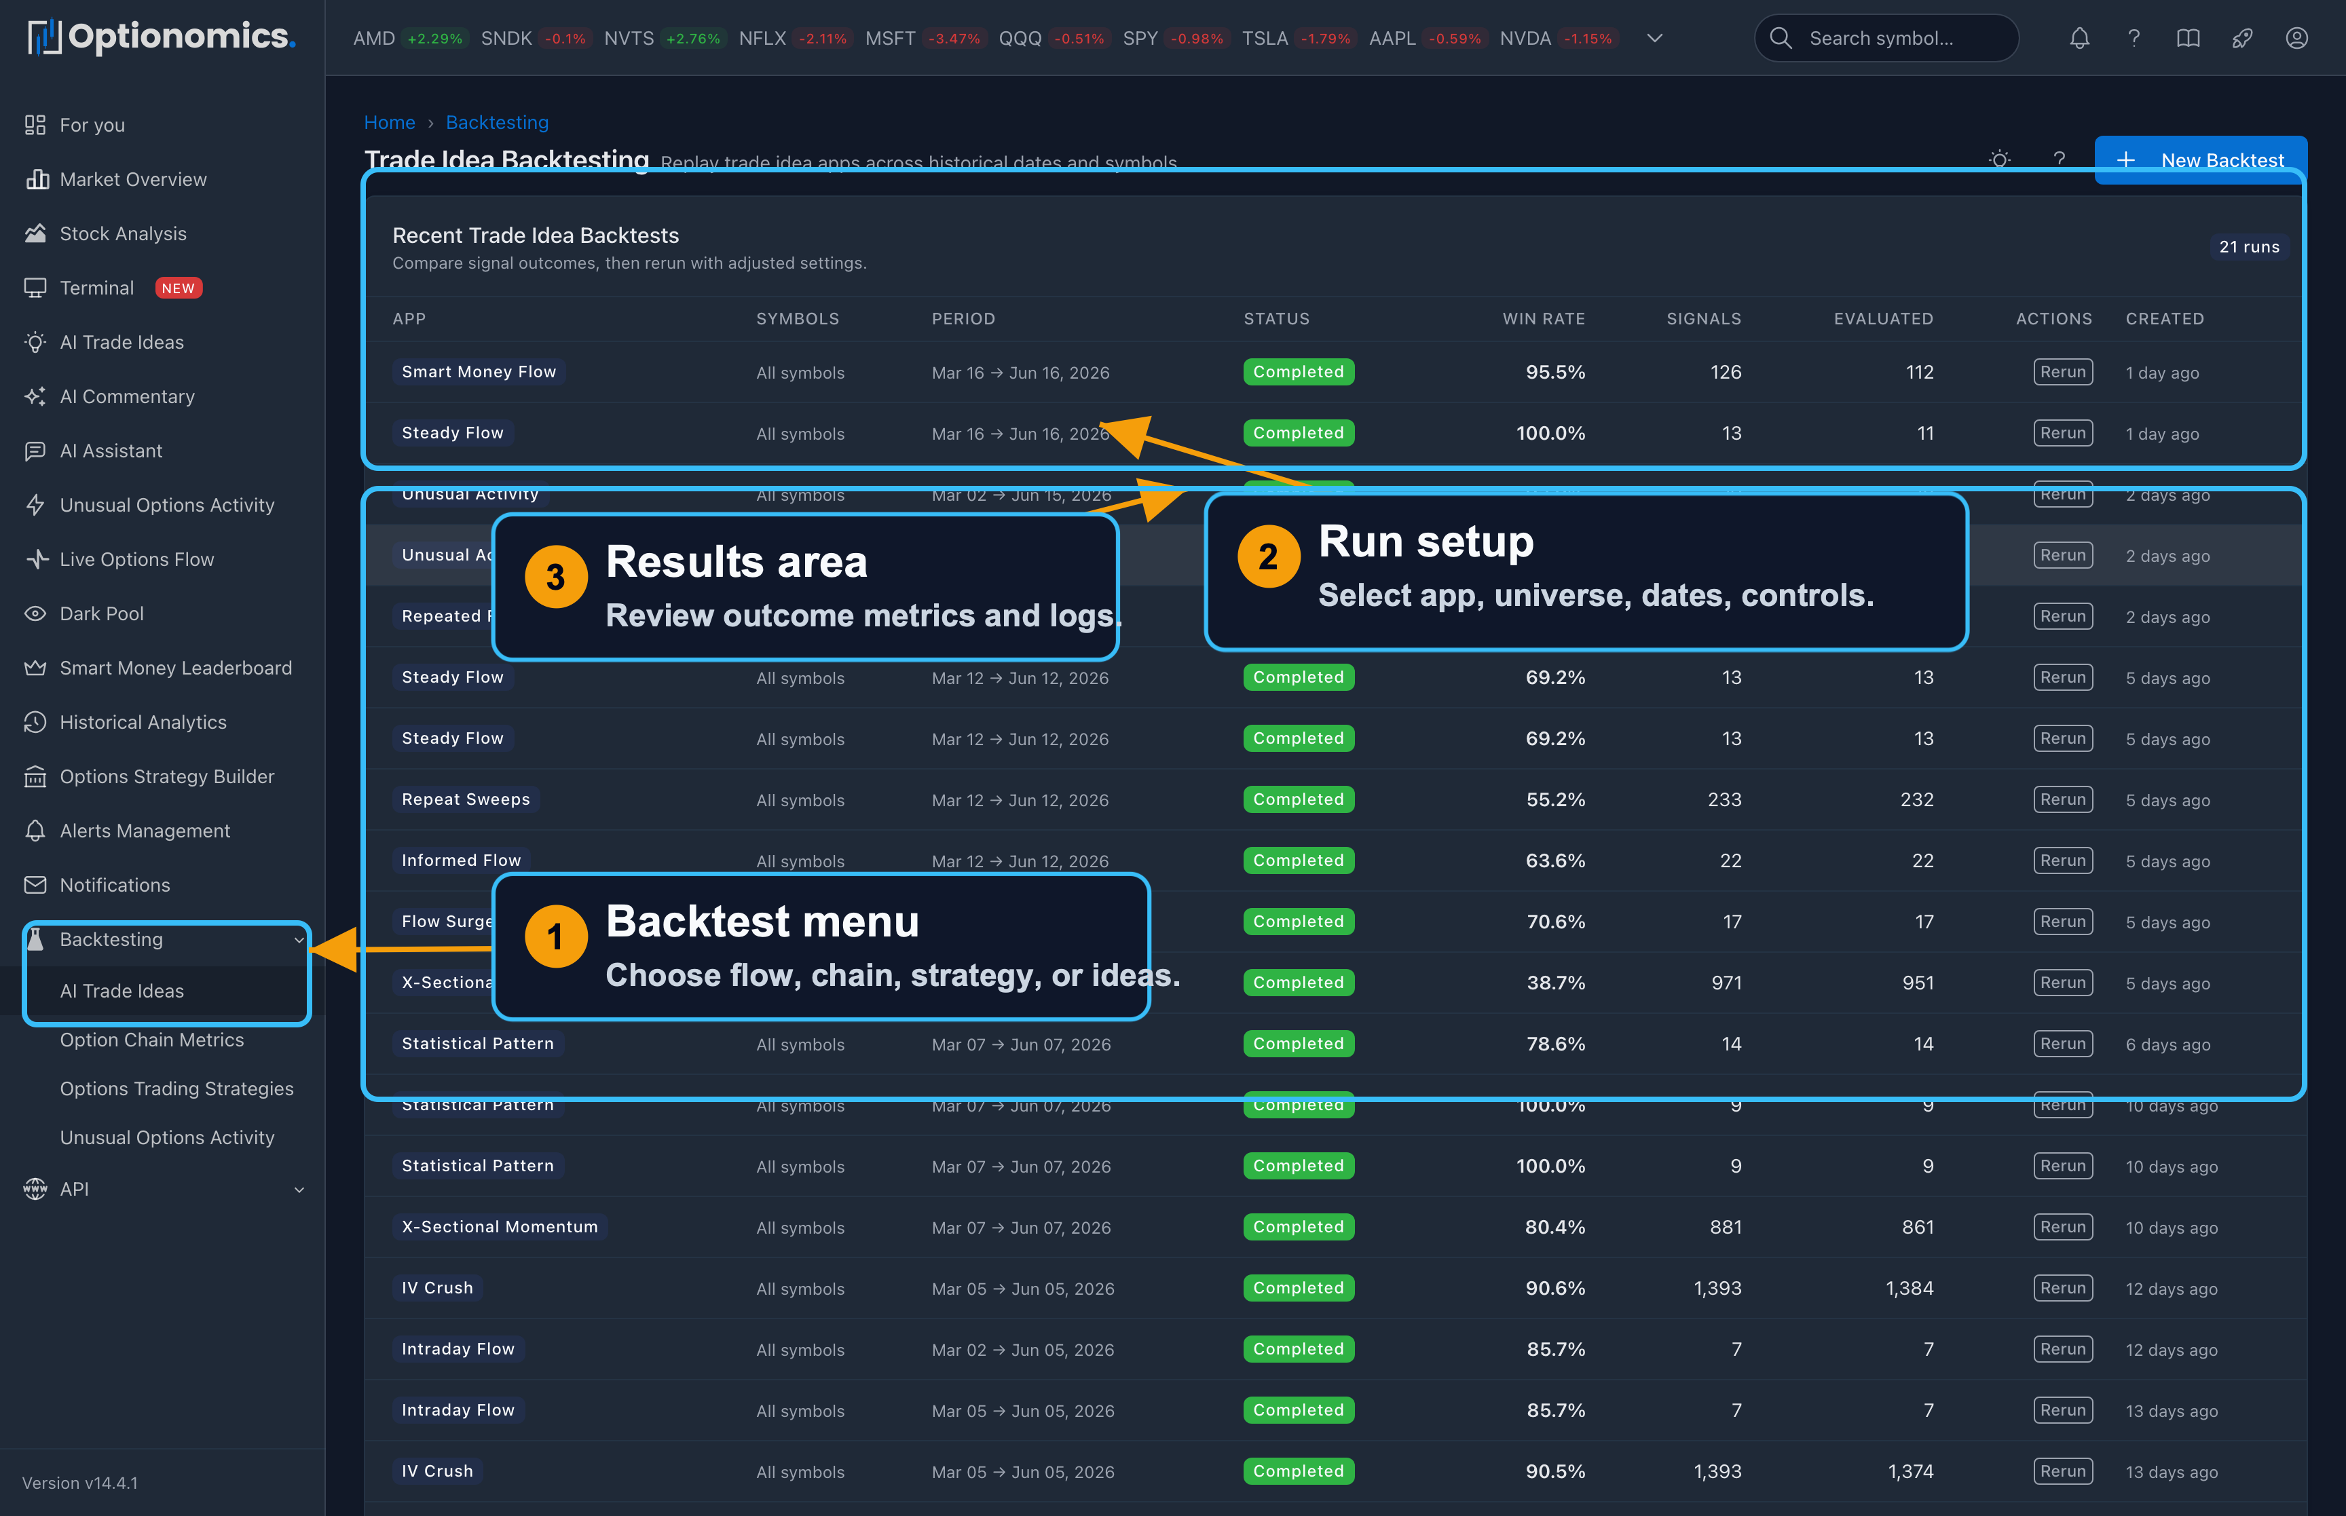Screen dimensions: 2346x1516
Task: Rerun the Repeat Sweeps backtest
Action: pyautogui.click(x=2062, y=799)
